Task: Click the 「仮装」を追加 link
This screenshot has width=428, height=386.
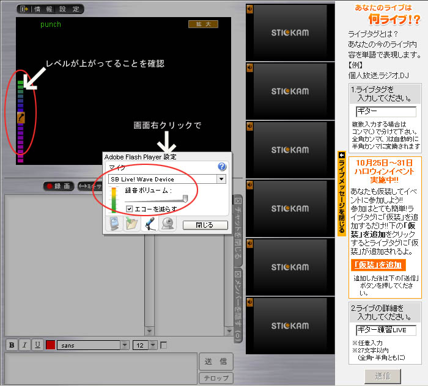Action: pos(378,264)
